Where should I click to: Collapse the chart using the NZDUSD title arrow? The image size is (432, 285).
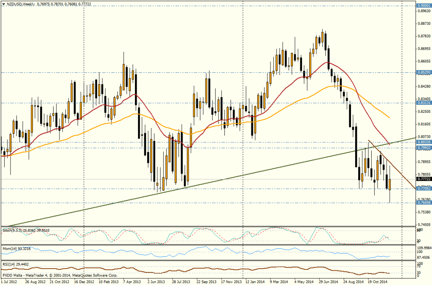click(x=4, y=3)
